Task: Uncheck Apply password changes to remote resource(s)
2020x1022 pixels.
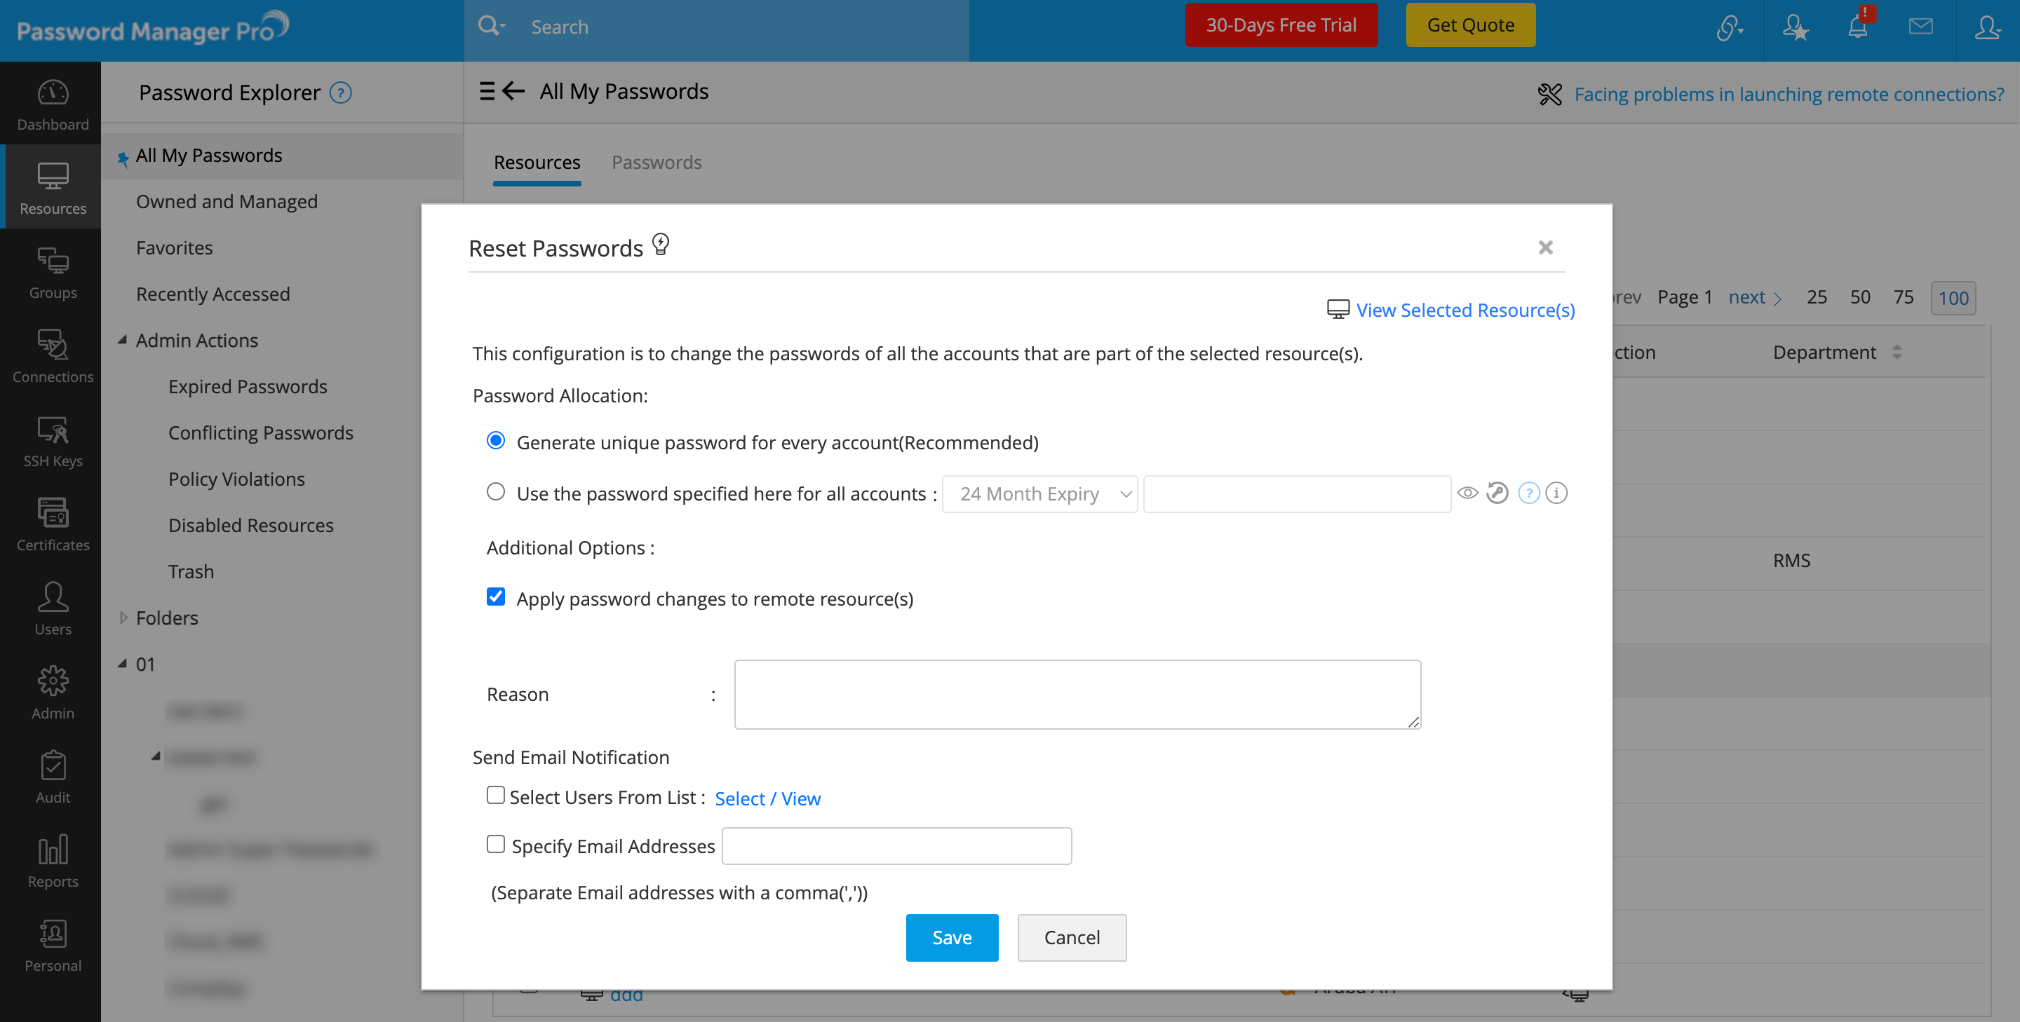Action: pos(496,597)
